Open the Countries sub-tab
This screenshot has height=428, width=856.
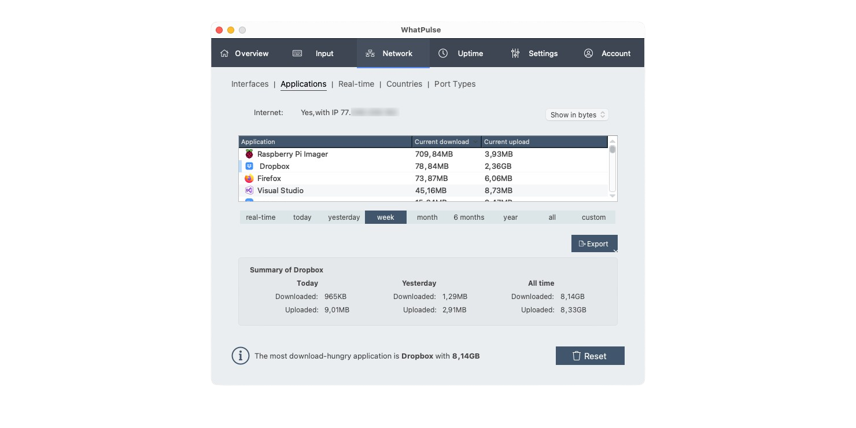coord(404,84)
